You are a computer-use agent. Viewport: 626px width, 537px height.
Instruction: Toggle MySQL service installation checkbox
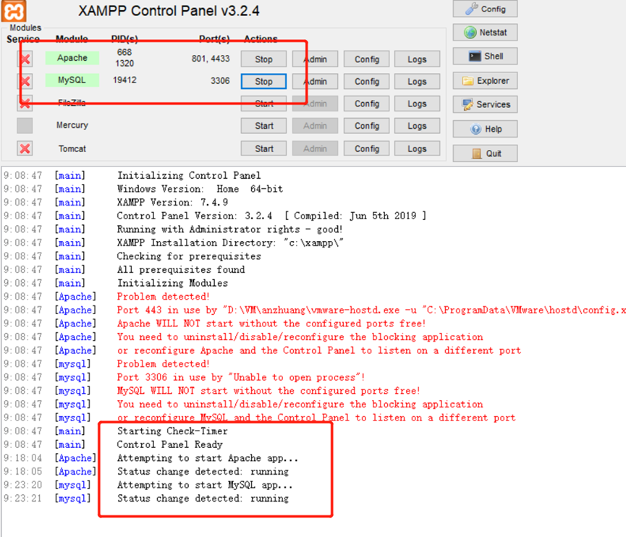pyautogui.click(x=24, y=81)
